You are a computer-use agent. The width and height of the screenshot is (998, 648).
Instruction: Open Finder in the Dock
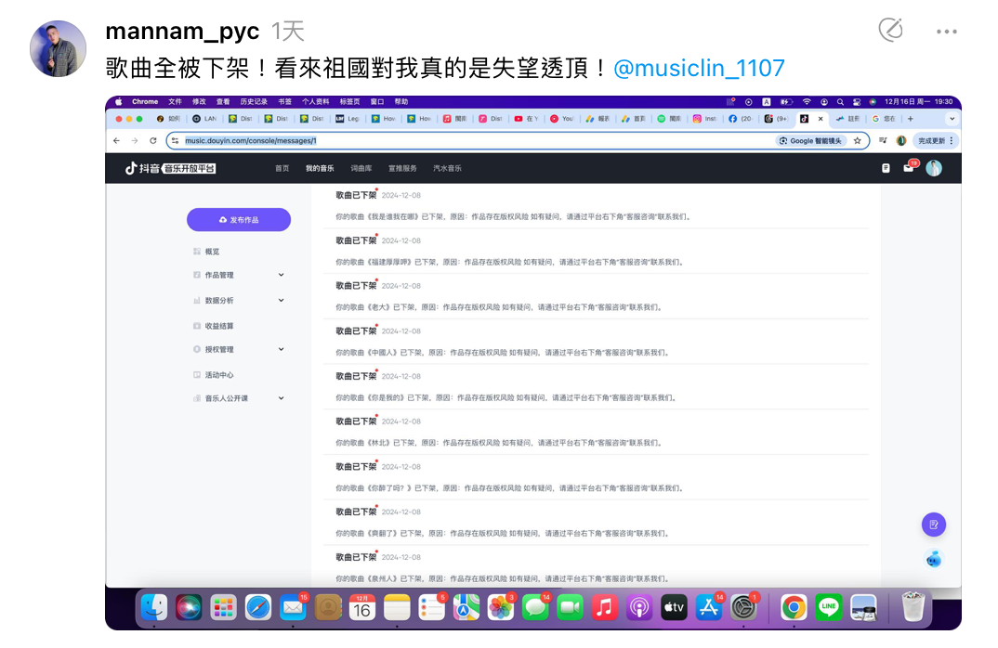pos(154,608)
